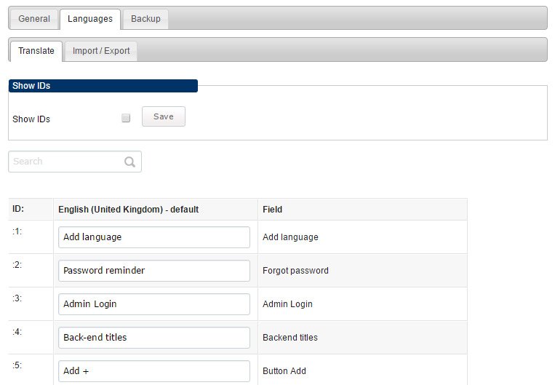Click the Show IDs section header
This screenshot has height=385, width=555.
(x=103, y=86)
